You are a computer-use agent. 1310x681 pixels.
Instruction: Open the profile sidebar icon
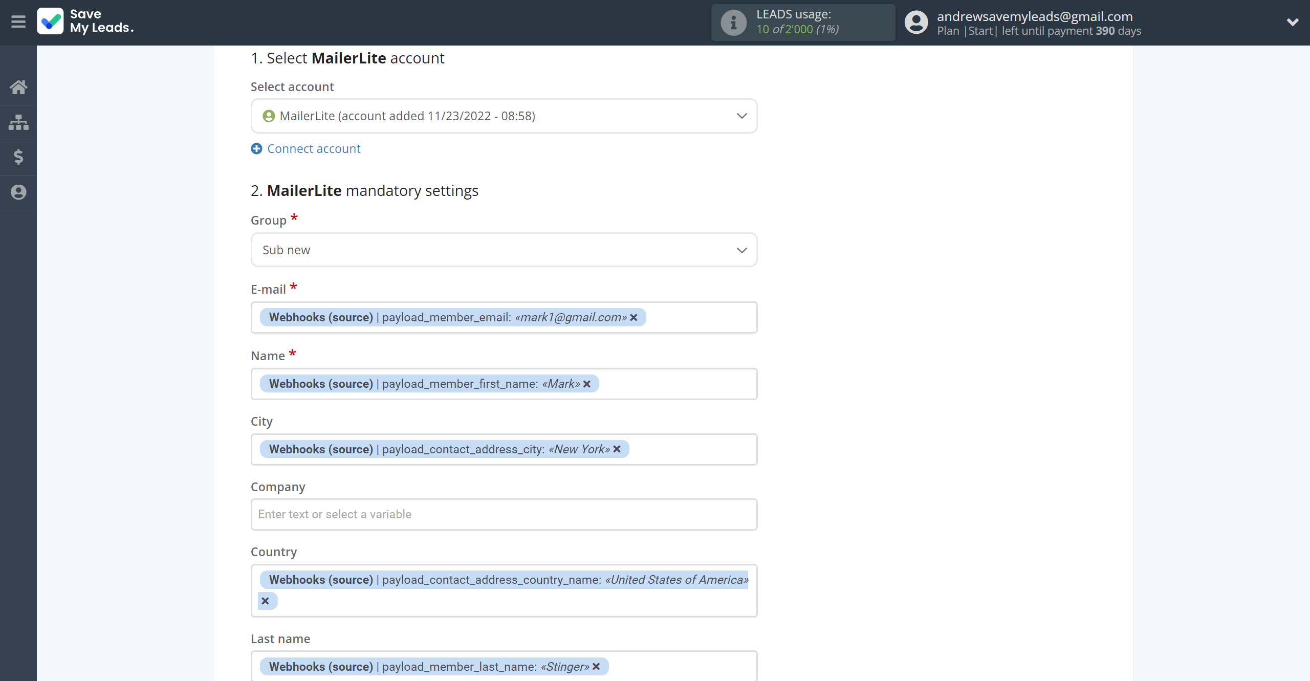[18, 192]
